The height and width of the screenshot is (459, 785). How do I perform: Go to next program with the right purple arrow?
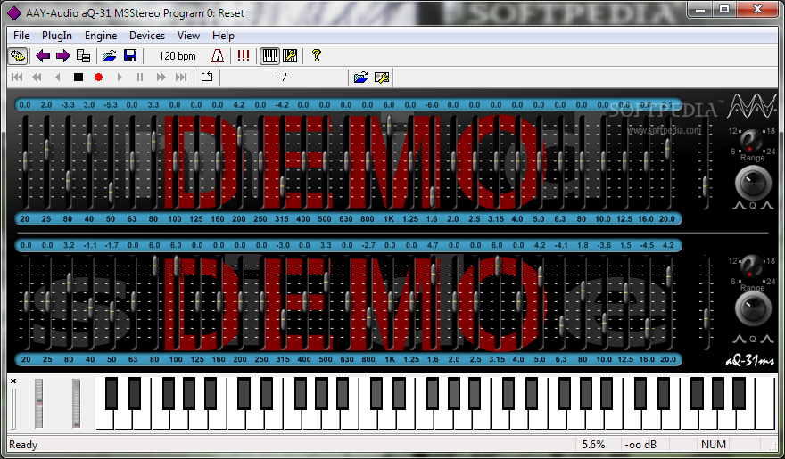point(63,55)
